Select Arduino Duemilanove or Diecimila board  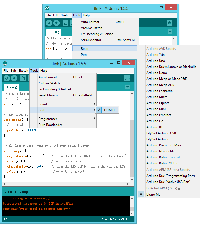[169, 67]
